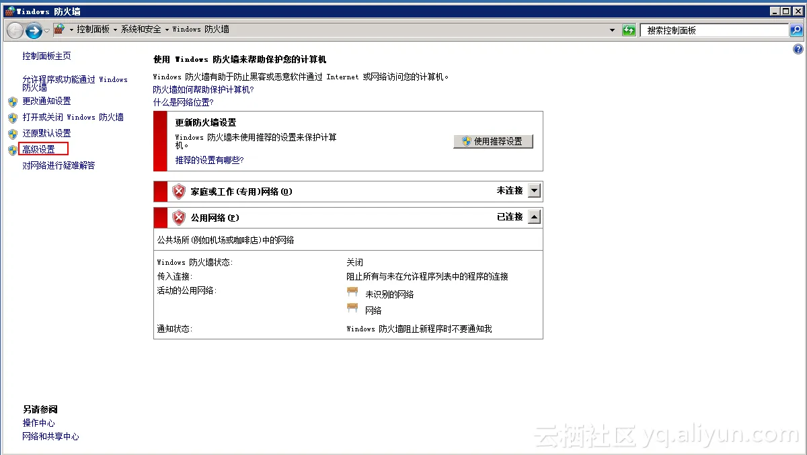Click red shield icon for 家庭或工作(专用)网络
The height and width of the screenshot is (455, 807).
coord(179,192)
